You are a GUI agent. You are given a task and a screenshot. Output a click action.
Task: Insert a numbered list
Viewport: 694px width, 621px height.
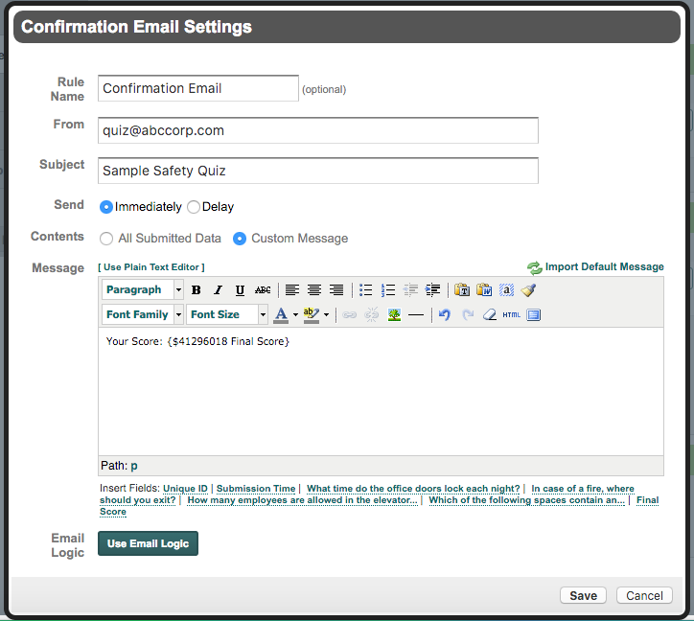click(x=388, y=290)
